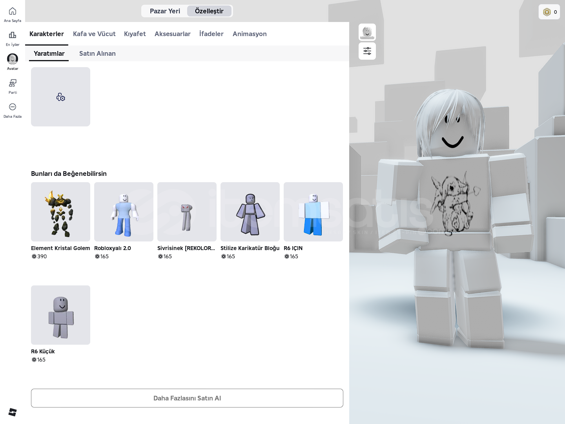Click the Roblox logo icon
565x424 pixels.
[13, 412]
